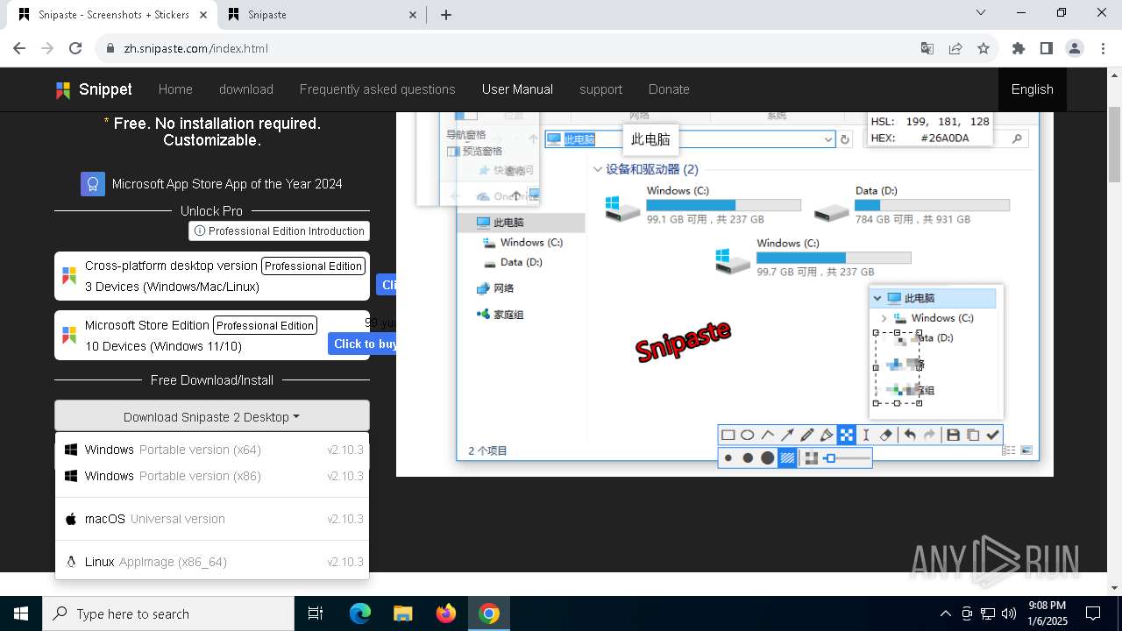Image resolution: width=1122 pixels, height=631 pixels.
Task: Click the undo arrow in pictured Snipaste toolbar
Action: (910, 435)
